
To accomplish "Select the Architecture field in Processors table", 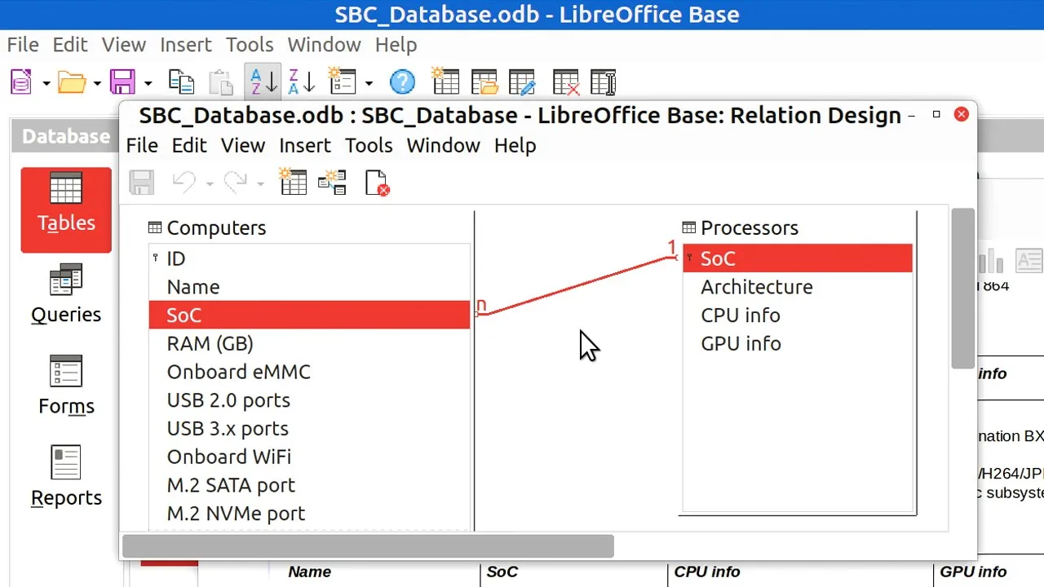I will 756,287.
